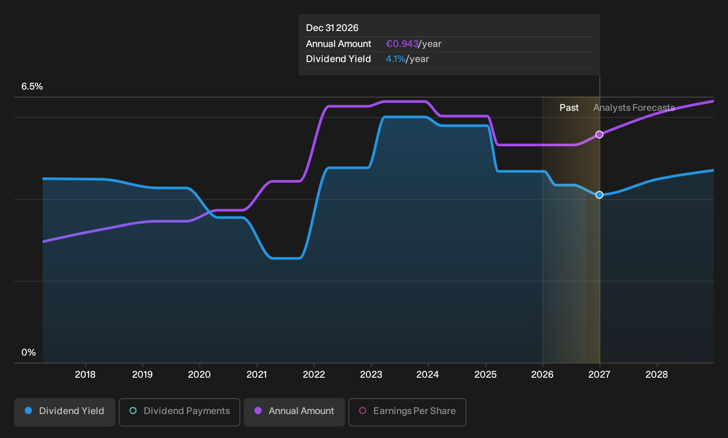The image size is (728, 438).
Task: Click the Dec 31 2026 tooltip date
Action: click(332, 28)
